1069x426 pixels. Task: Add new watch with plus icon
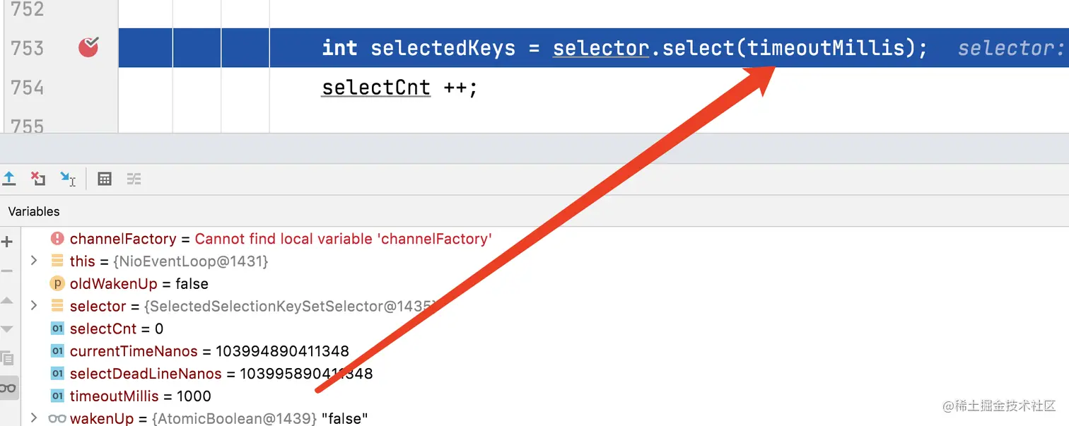click(x=8, y=242)
